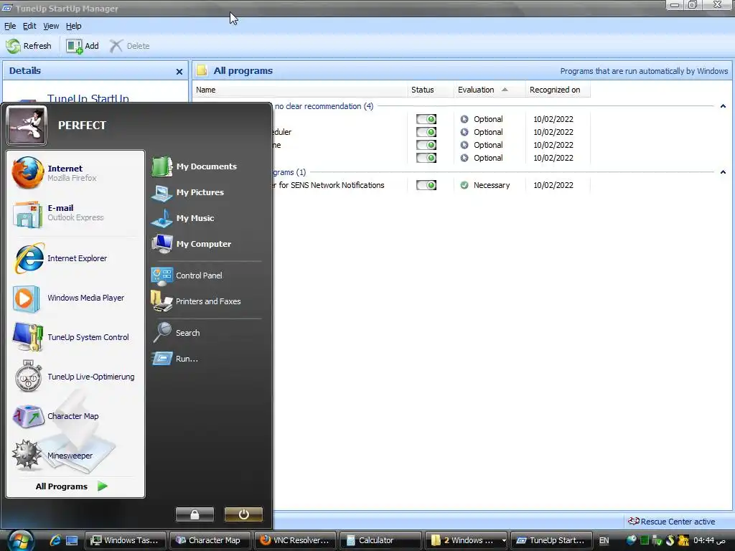
Task: Open Control Panel
Action: click(x=206, y=275)
